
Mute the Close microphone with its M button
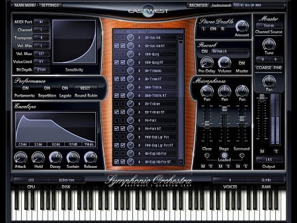tap(203, 166)
